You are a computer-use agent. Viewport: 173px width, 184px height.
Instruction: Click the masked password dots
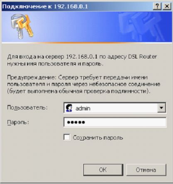(x=76, y=122)
